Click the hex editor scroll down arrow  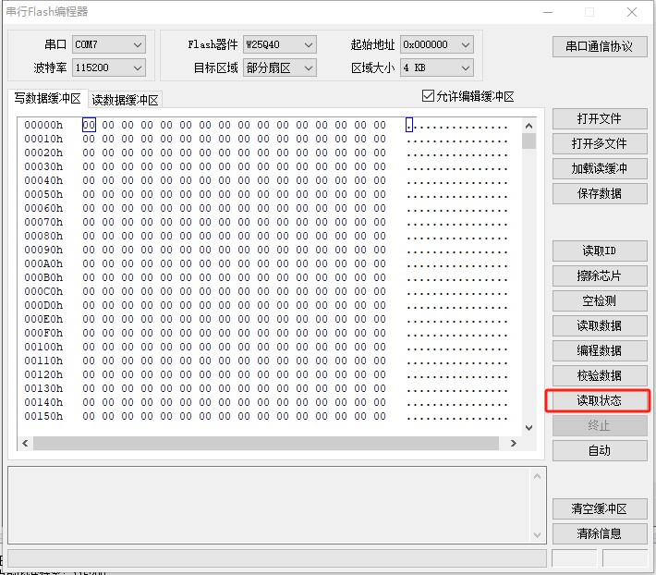[528, 428]
